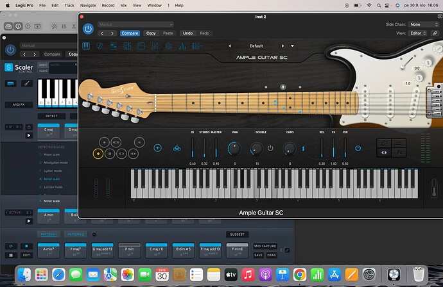The image size is (443, 287).
Task: Enable the Compare button in Inst 2
Action: 130,33
